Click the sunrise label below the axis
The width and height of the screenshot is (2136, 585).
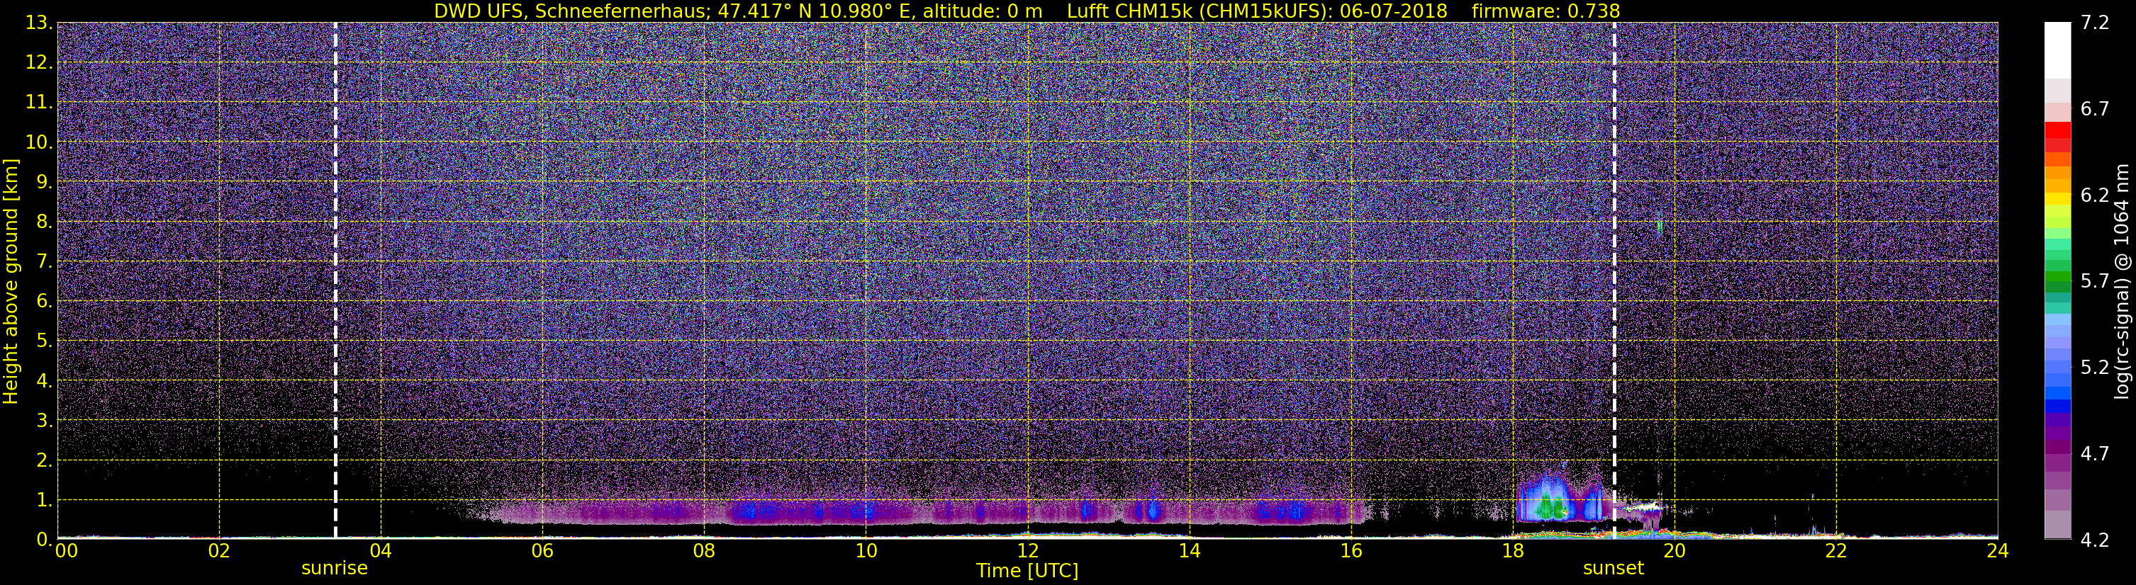tap(334, 569)
